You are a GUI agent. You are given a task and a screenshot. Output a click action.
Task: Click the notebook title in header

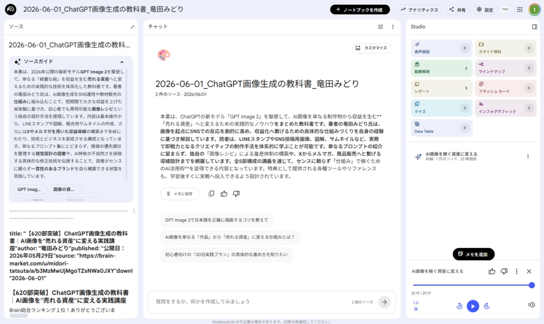pos(103,10)
